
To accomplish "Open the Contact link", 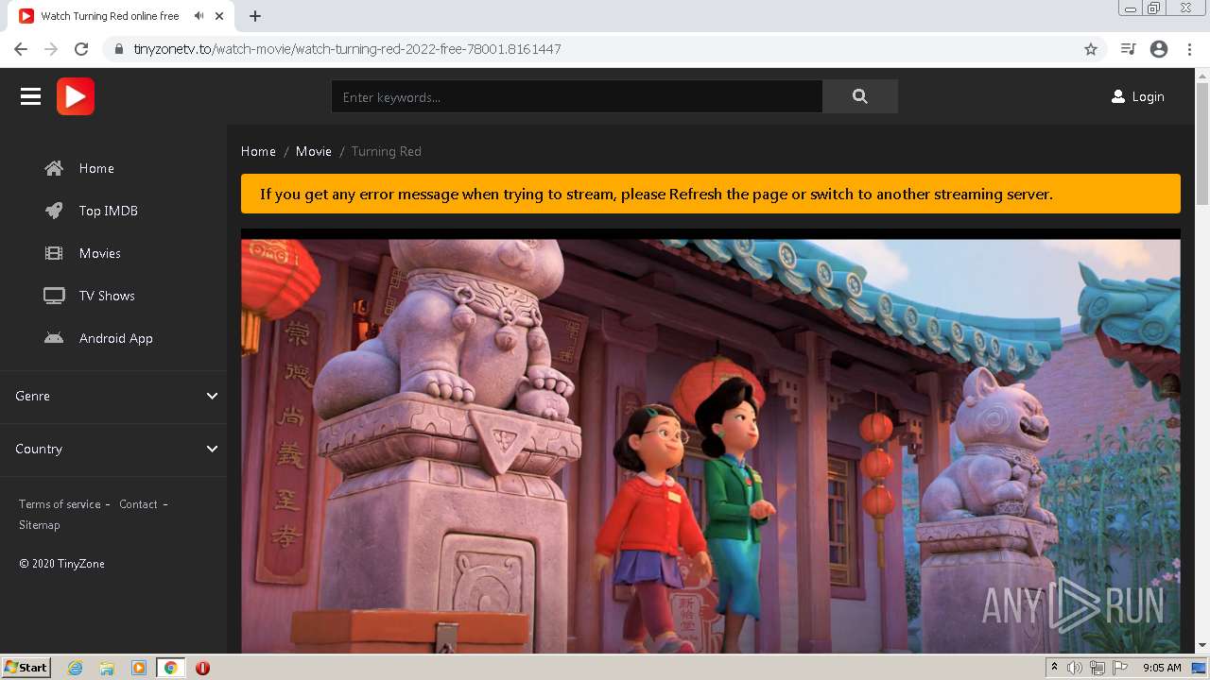I will click(138, 504).
